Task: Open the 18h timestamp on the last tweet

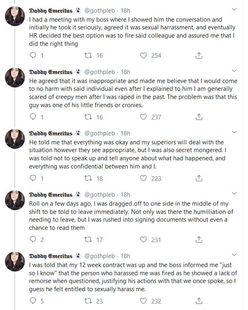Action: (x=125, y=256)
